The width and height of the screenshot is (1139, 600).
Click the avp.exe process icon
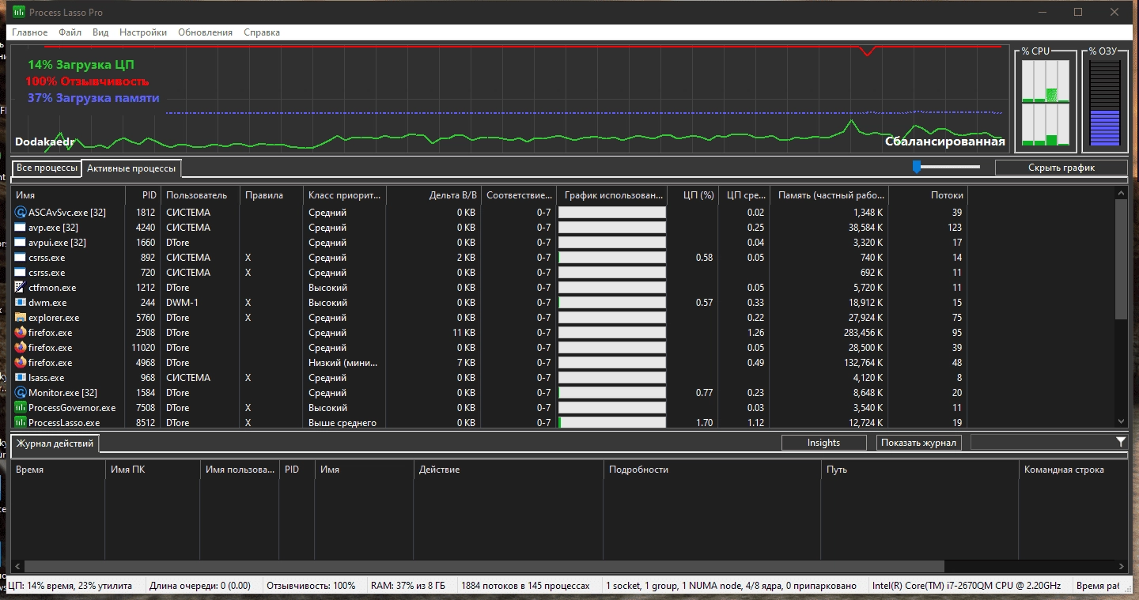pyautogui.click(x=21, y=228)
